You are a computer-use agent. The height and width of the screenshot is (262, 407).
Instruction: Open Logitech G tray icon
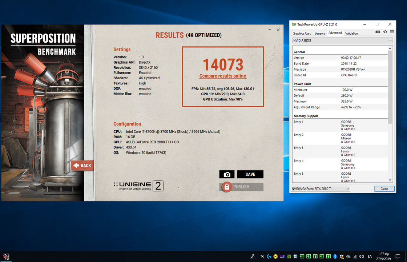click(269, 257)
